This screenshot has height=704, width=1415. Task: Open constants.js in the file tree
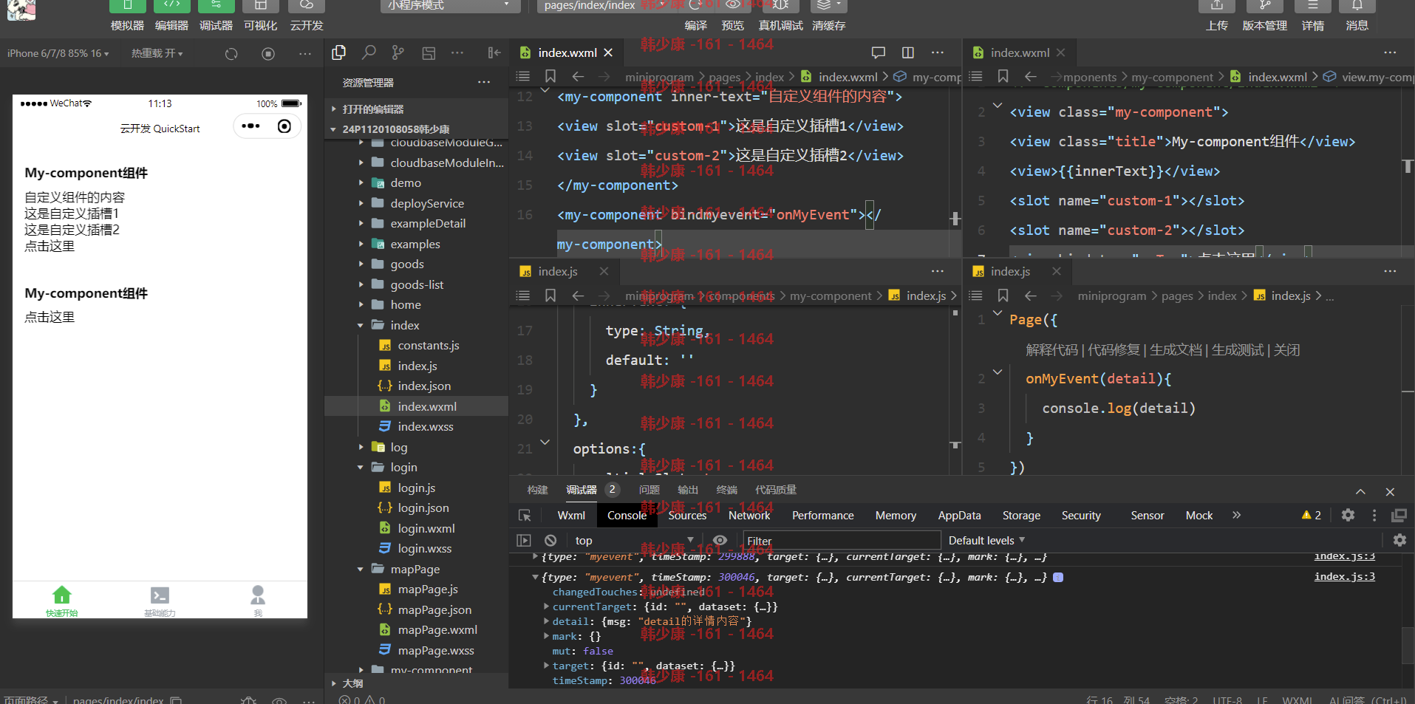click(428, 345)
